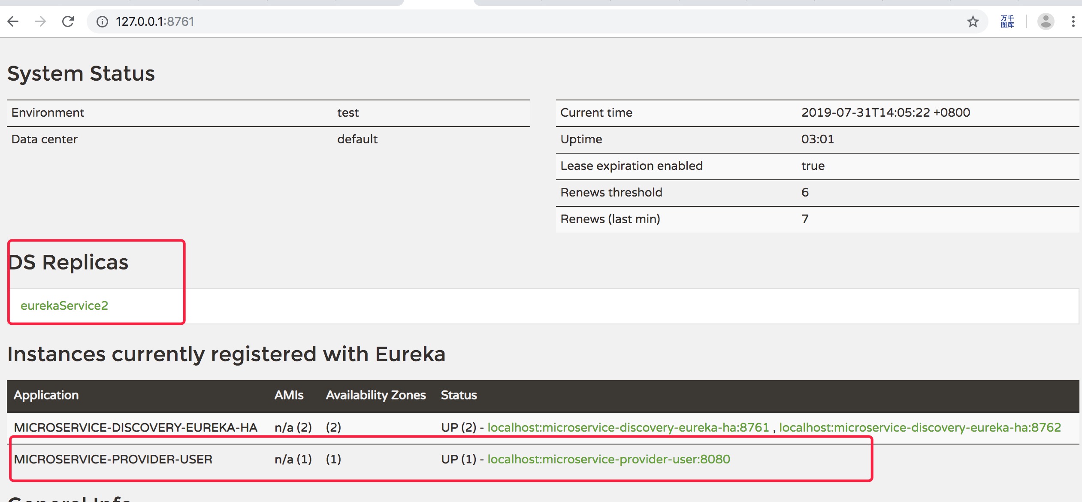Image resolution: width=1082 pixels, height=502 pixels.
Task: Select the timestamp 2019-07-31T14:05:22 +0800
Action: coord(886,112)
